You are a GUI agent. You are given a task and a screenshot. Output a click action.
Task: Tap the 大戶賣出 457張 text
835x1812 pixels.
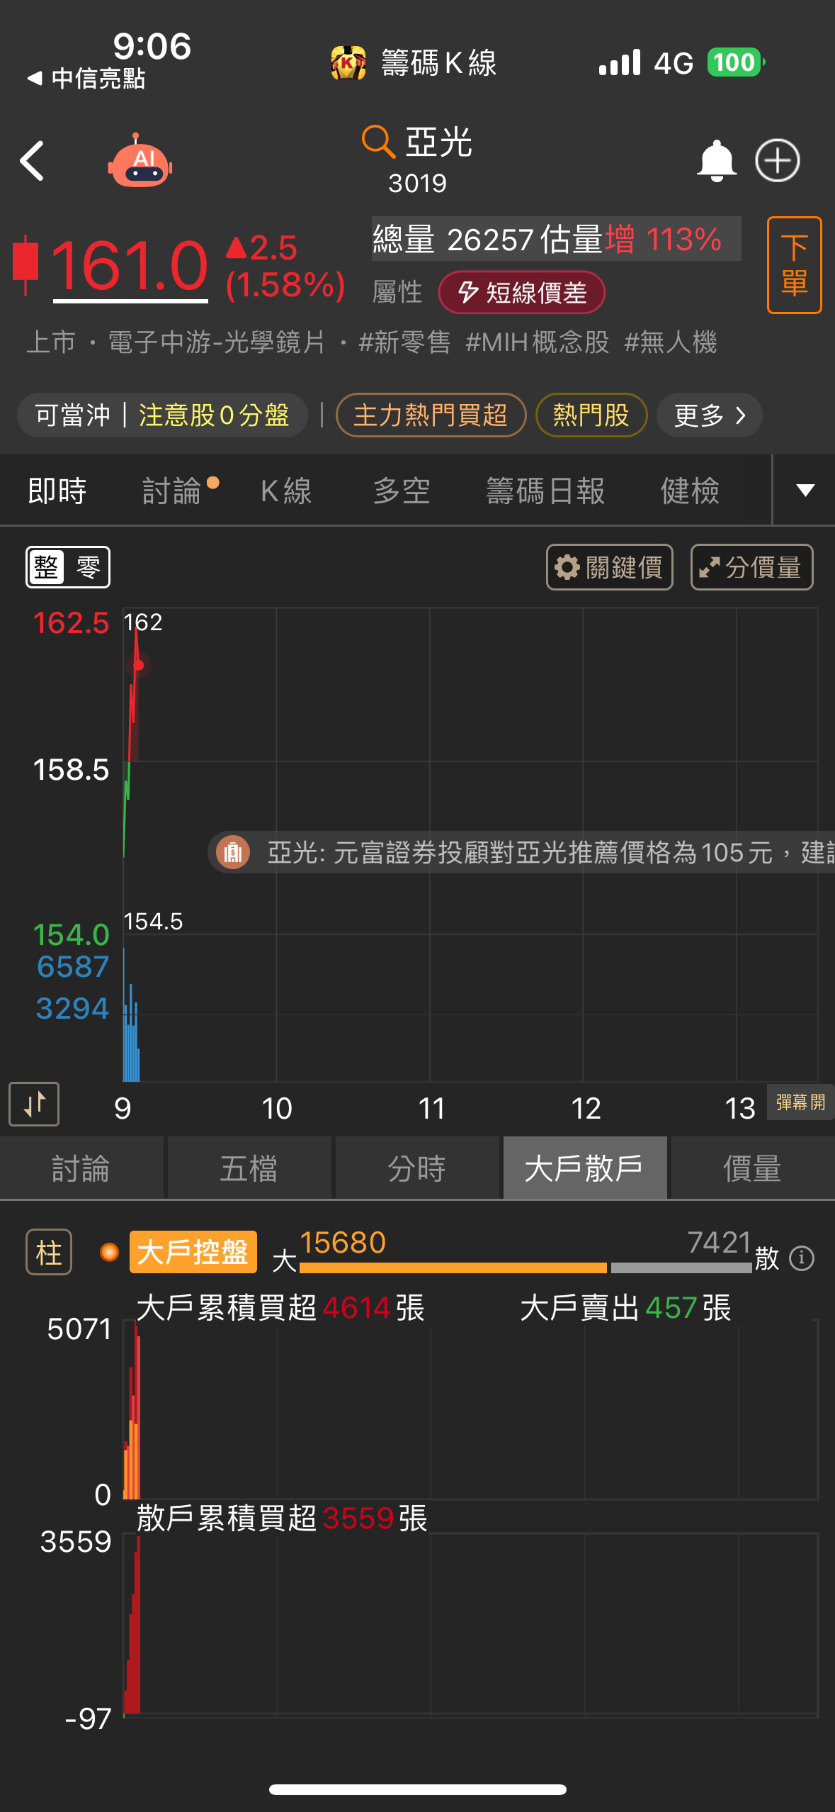tap(625, 1308)
